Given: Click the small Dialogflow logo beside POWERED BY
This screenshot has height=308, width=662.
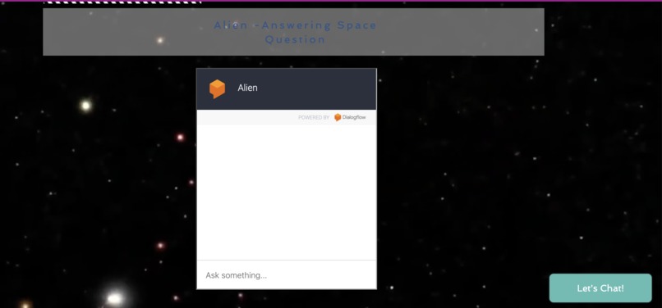Looking at the screenshot, I should [x=338, y=118].
